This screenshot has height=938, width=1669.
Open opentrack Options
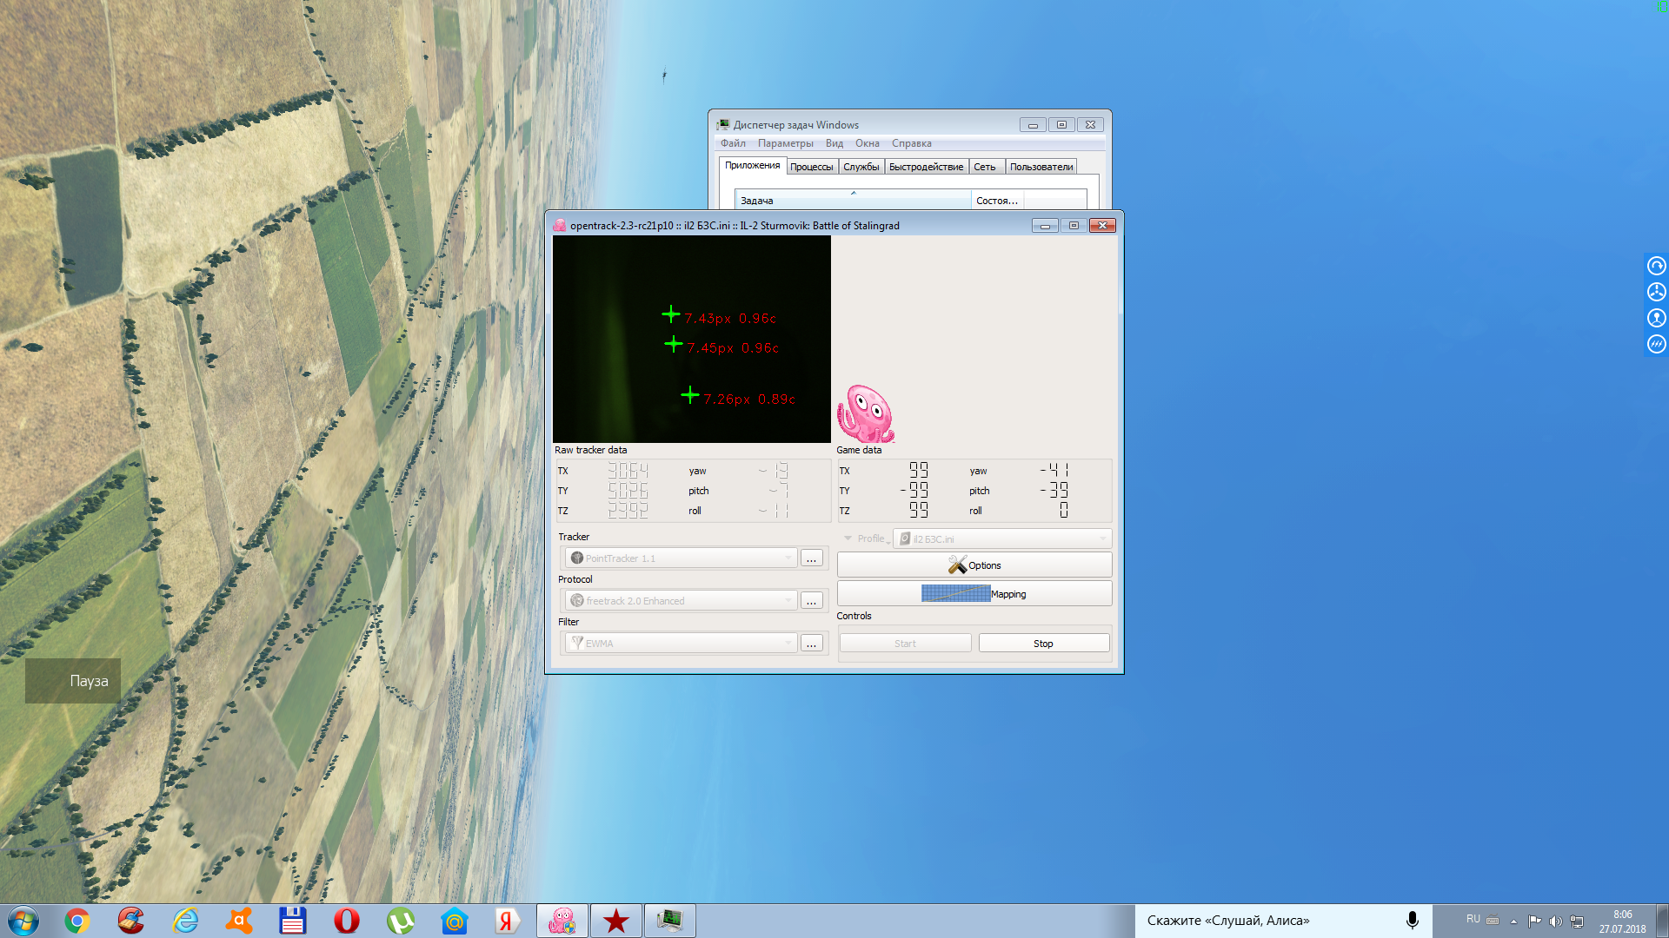[974, 565]
